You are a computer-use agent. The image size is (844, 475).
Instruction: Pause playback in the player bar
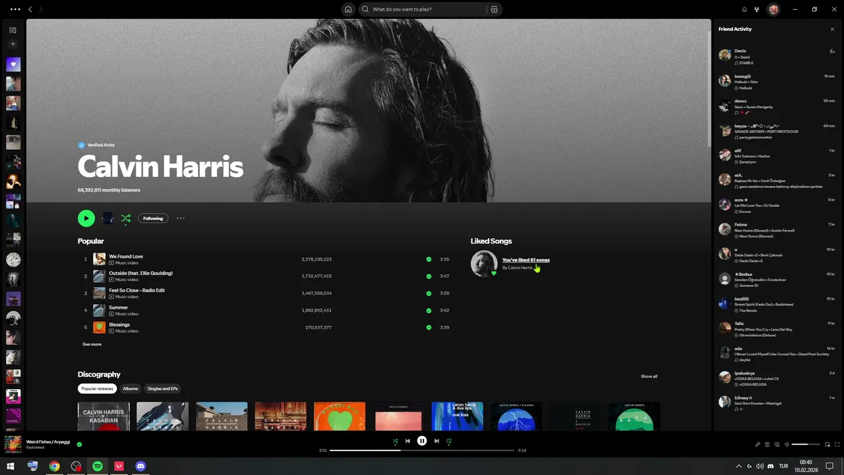click(x=422, y=441)
